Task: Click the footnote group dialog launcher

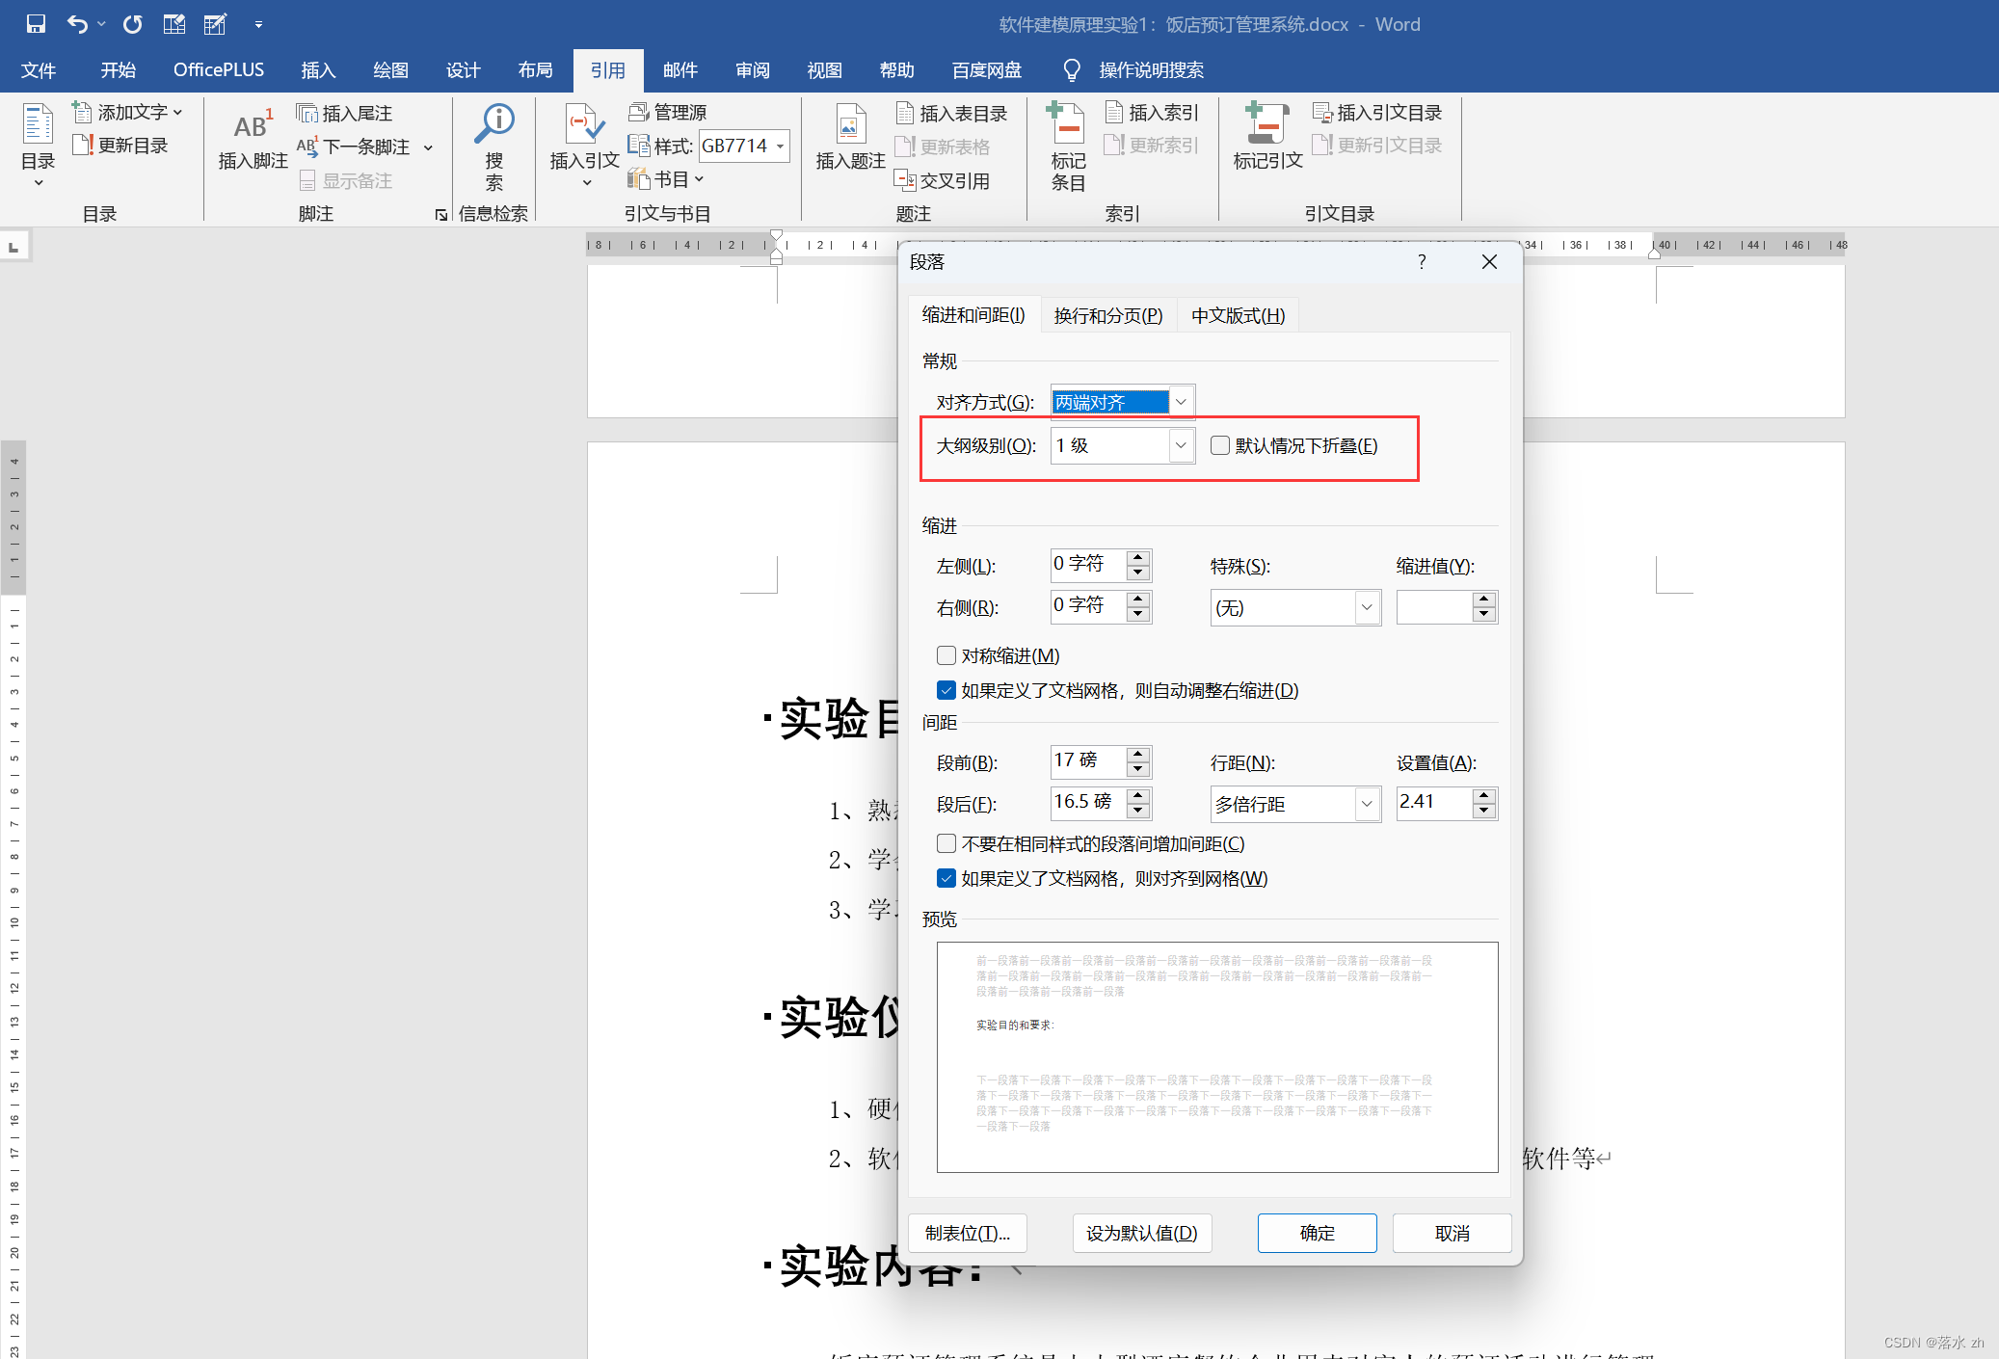Action: [x=441, y=214]
